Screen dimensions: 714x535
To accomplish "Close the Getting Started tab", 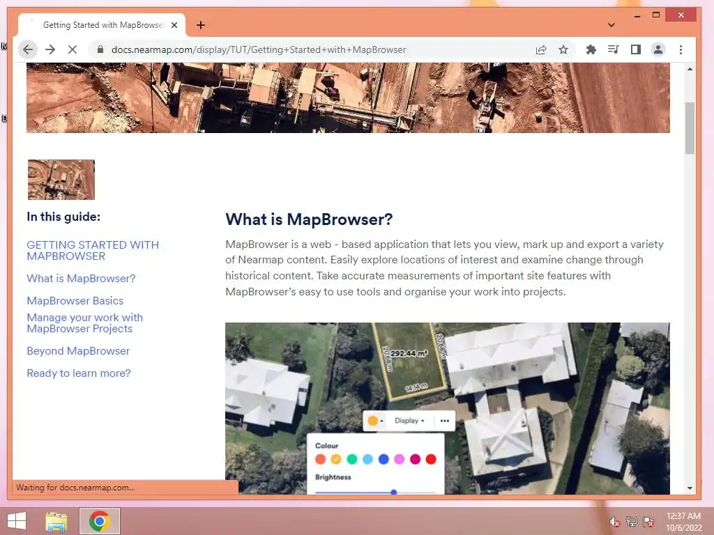I will coord(174,25).
